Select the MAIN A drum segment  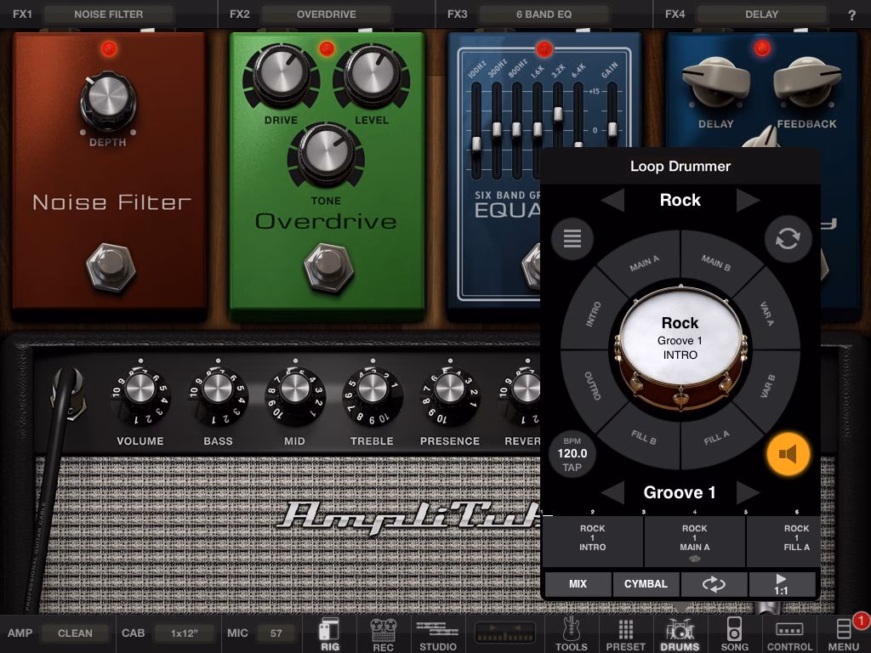[645, 264]
